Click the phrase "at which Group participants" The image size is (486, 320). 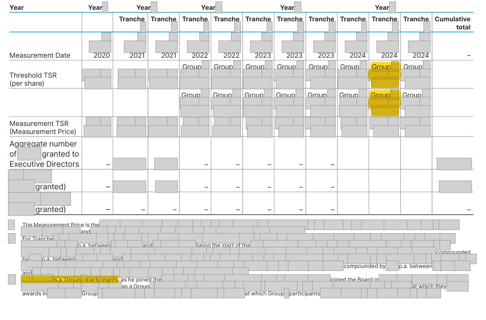[282, 294]
